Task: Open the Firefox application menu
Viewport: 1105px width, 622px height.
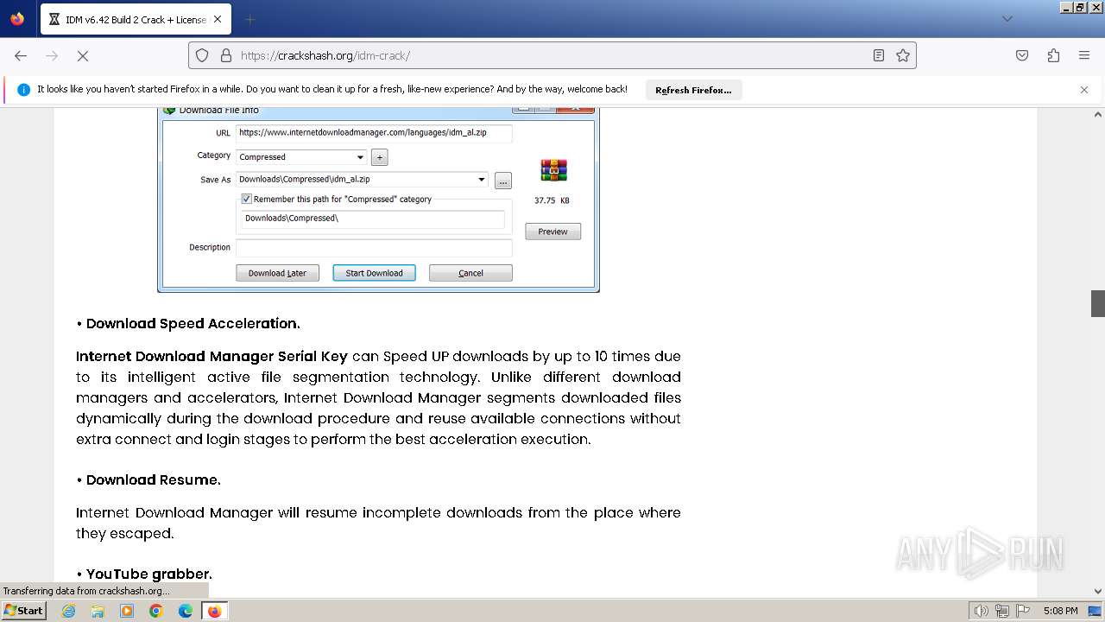Action: [x=1084, y=55]
